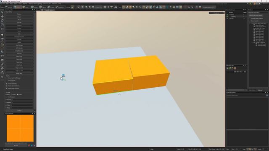Switch to the Undo History tab
269x151 pixels.
pyautogui.click(x=252, y=90)
